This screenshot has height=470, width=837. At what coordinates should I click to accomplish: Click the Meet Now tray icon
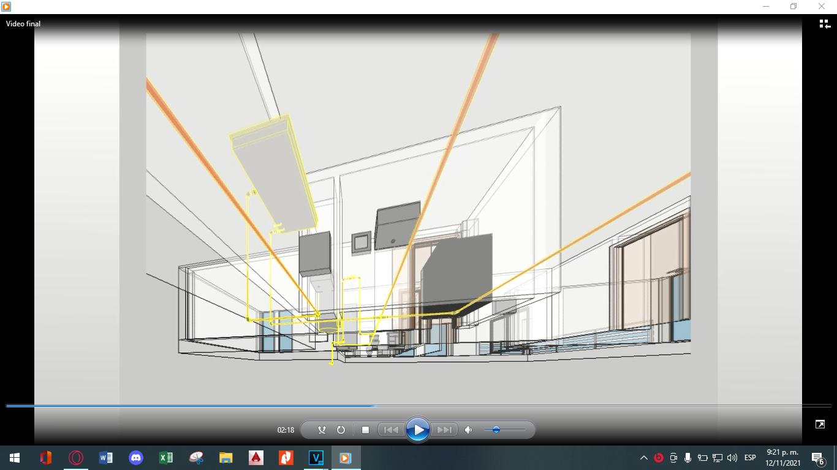(673, 458)
